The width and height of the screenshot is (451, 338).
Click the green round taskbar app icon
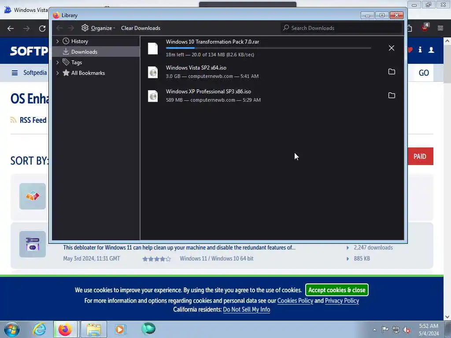click(148, 328)
